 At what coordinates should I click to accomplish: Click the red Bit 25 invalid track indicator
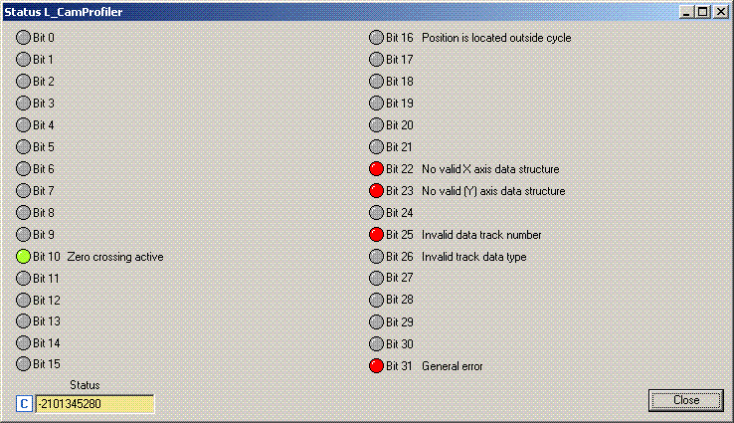(377, 235)
